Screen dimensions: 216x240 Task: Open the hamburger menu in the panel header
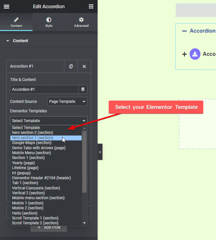6,7
